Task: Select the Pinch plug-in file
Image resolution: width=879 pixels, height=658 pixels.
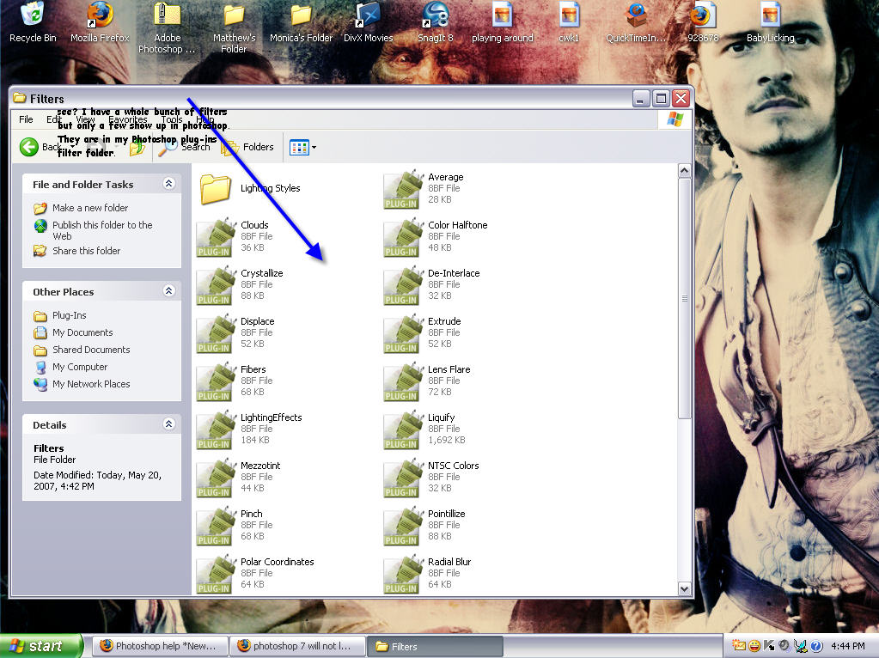Action: pos(235,526)
